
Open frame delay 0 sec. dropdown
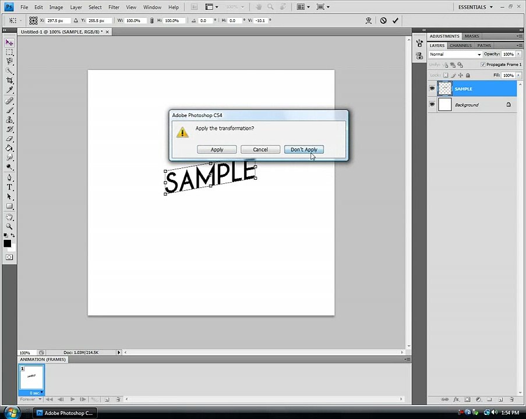point(37,393)
